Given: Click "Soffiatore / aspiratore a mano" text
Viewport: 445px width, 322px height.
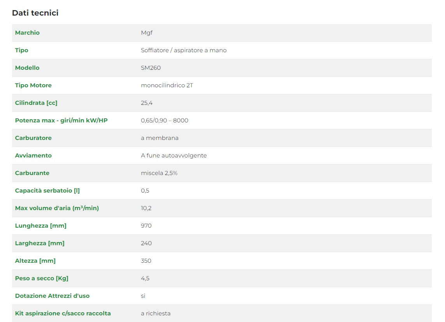Looking at the screenshot, I should click(x=183, y=50).
